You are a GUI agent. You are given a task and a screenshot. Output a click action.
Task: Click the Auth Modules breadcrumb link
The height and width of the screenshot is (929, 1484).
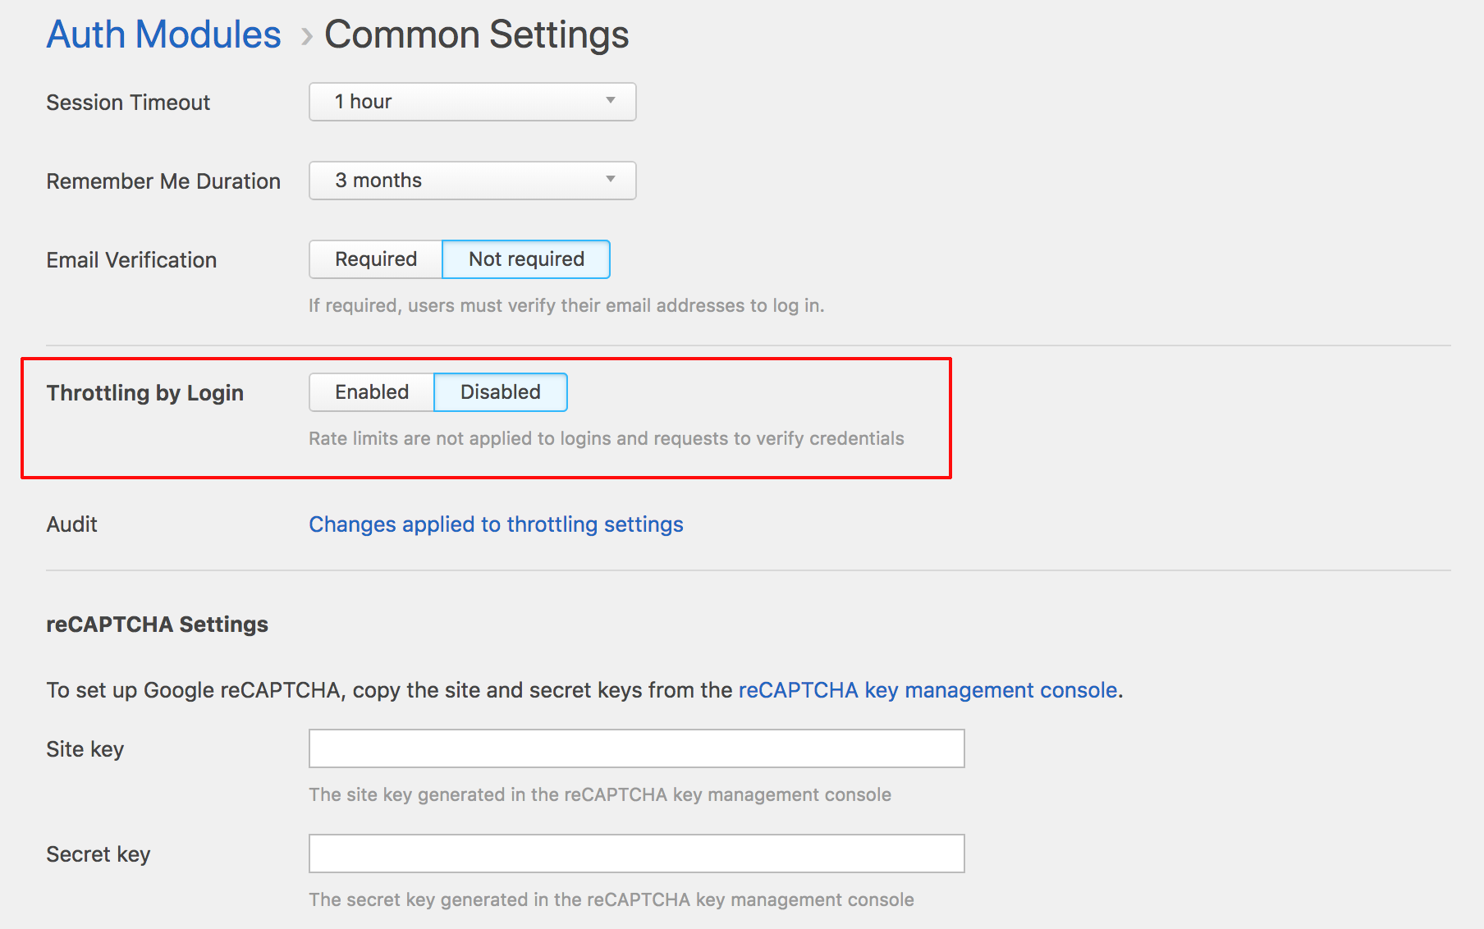tap(163, 35)
